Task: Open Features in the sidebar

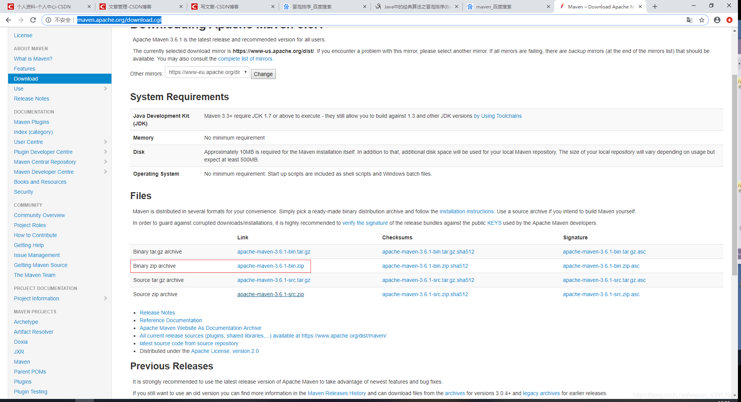Action: (x=24, y=69)
